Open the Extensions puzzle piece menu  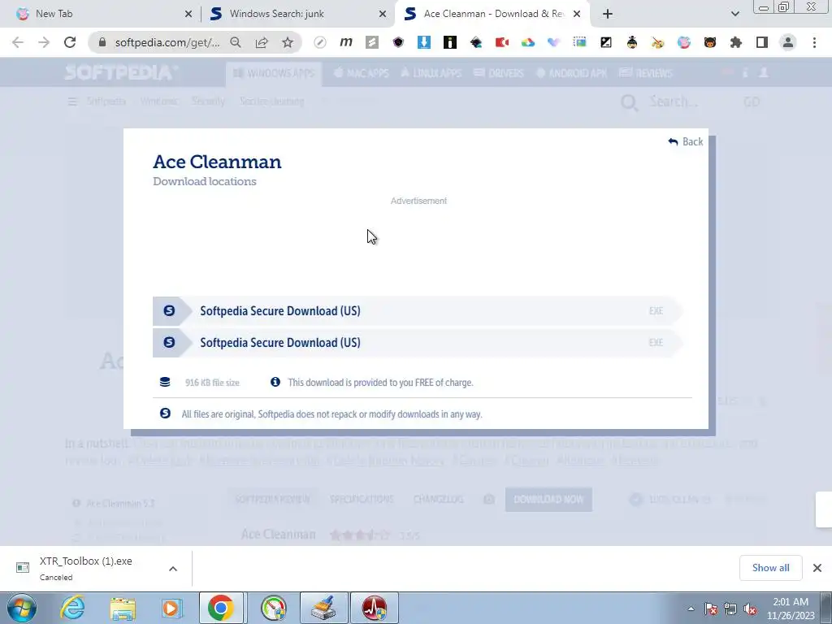[x=736, y=42]
